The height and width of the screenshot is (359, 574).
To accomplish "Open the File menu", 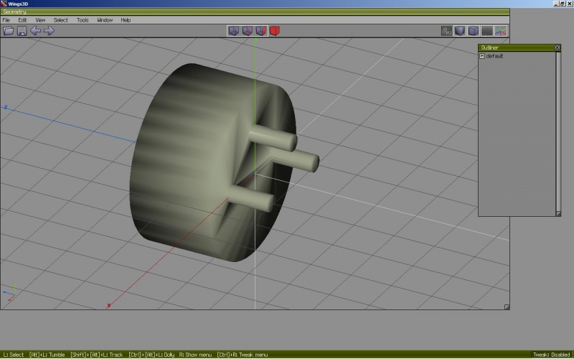I will (x=6, y=20).
